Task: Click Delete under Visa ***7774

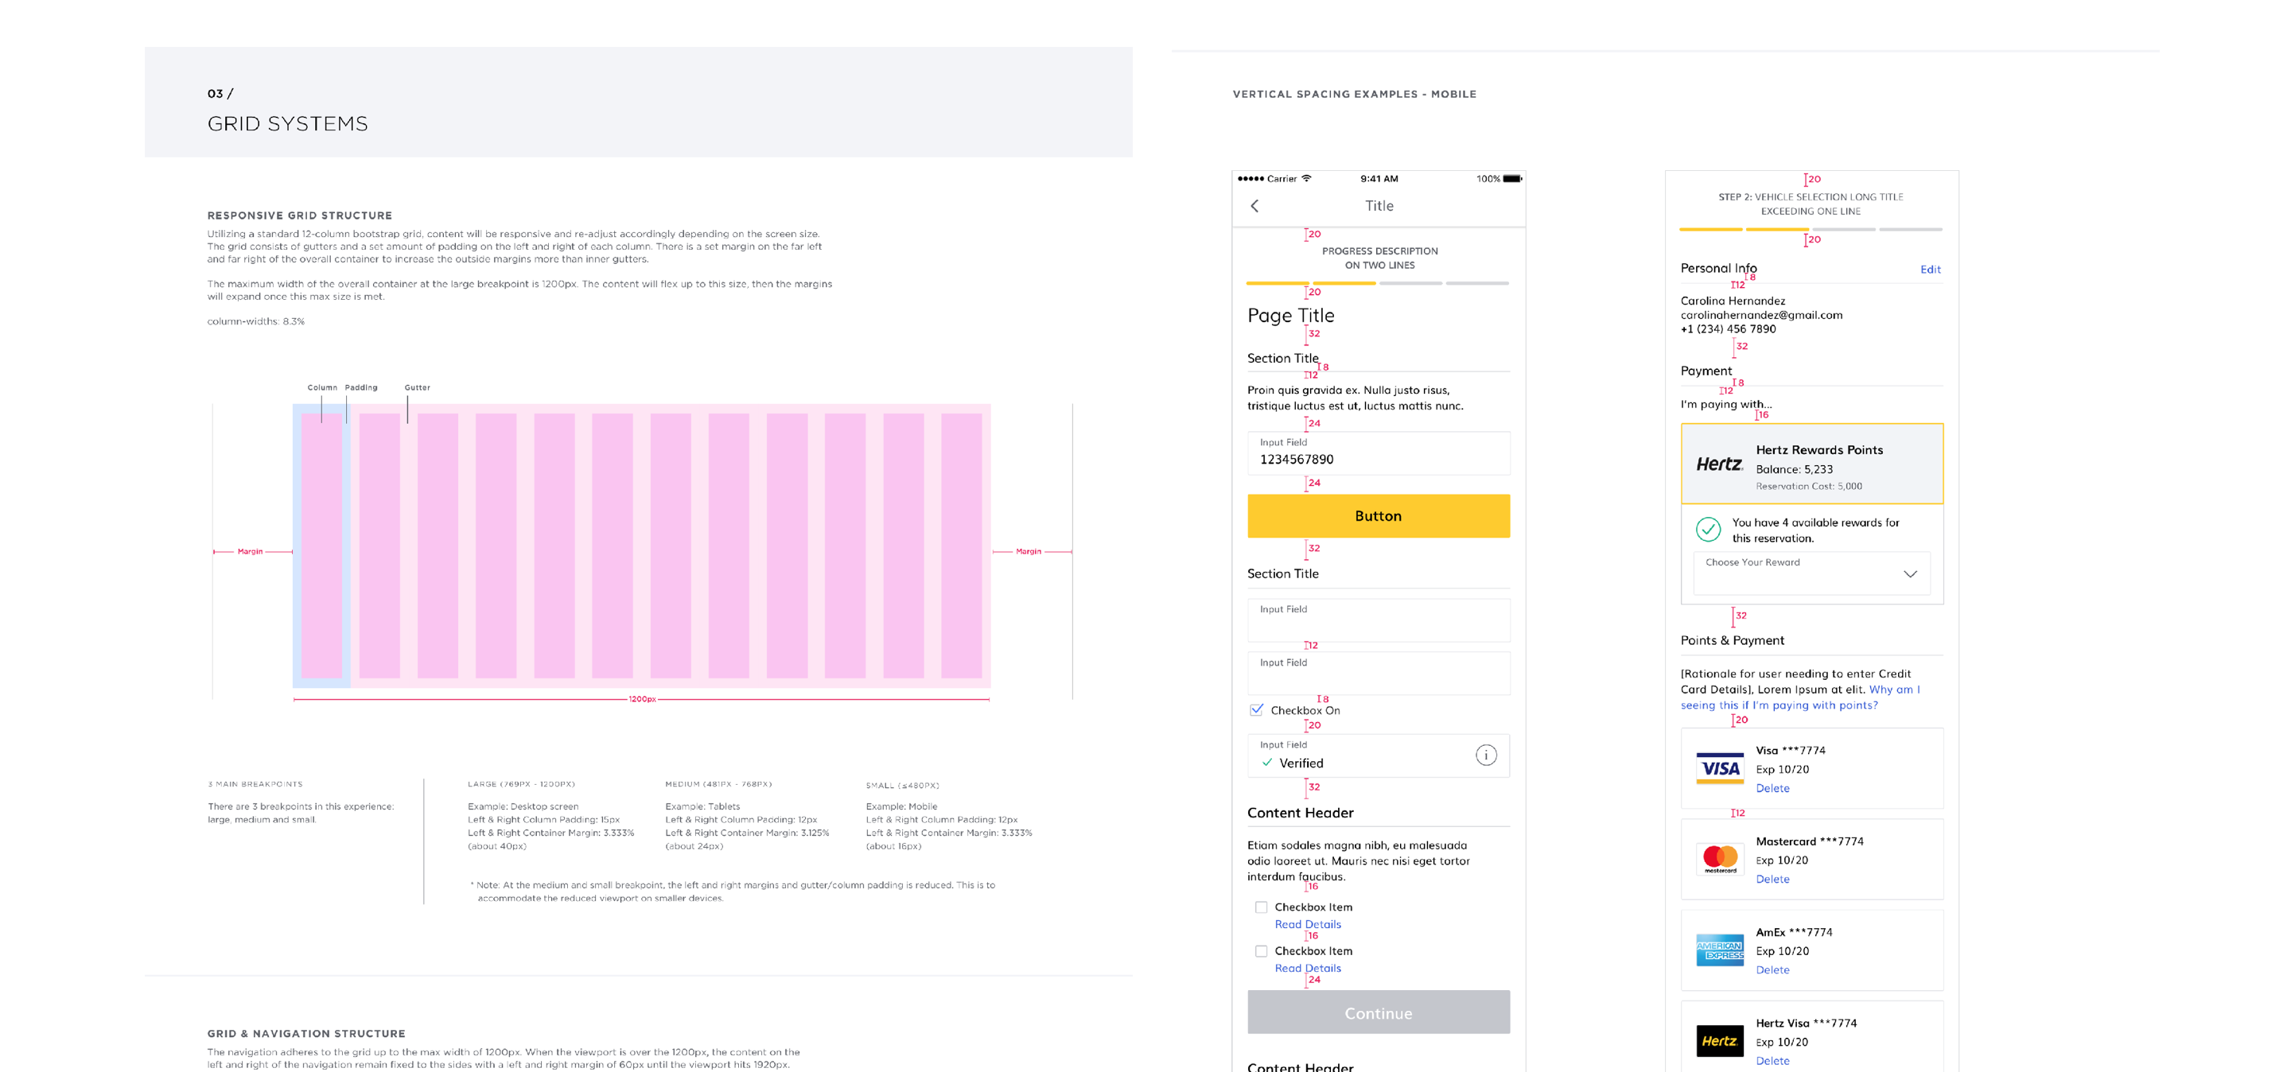Action: click(1772, 788)
